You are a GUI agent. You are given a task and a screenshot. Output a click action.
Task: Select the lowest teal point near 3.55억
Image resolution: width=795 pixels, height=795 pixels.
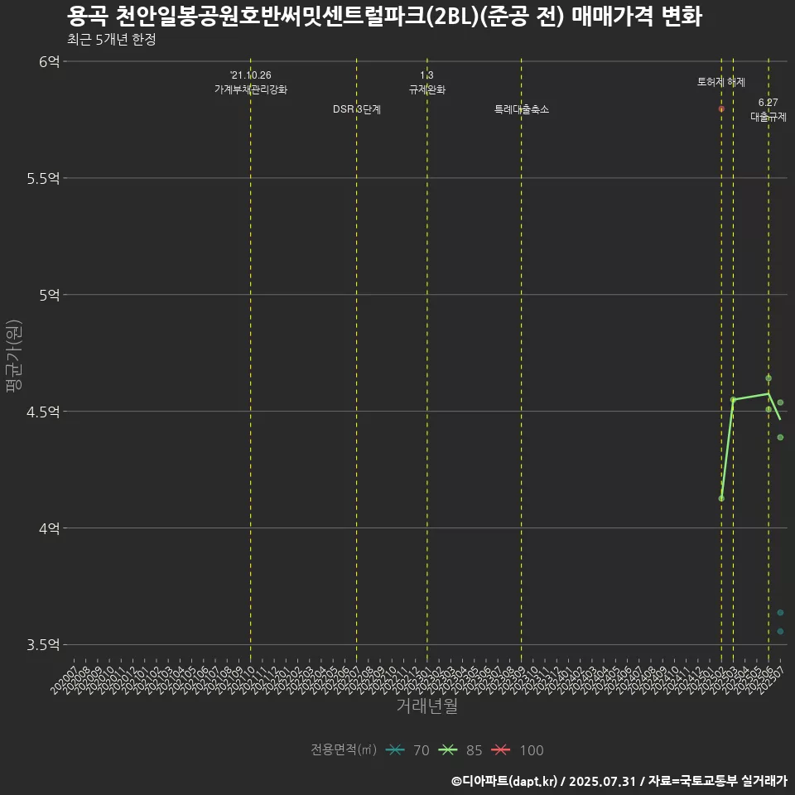click(x=780, y=631)
